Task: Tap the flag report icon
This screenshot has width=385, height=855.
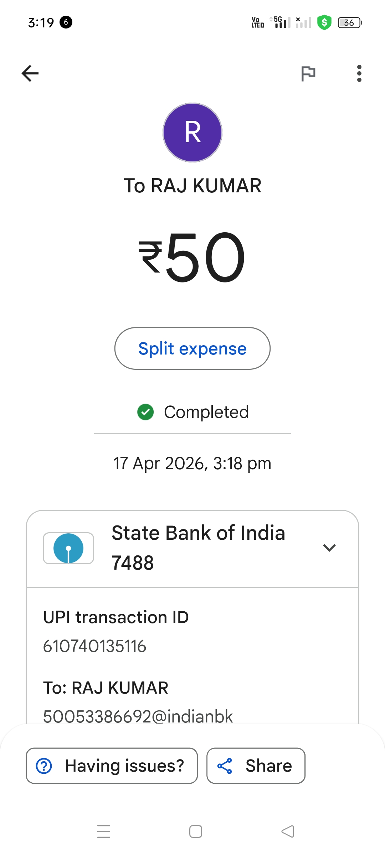Action: click(x=308, y=73)
